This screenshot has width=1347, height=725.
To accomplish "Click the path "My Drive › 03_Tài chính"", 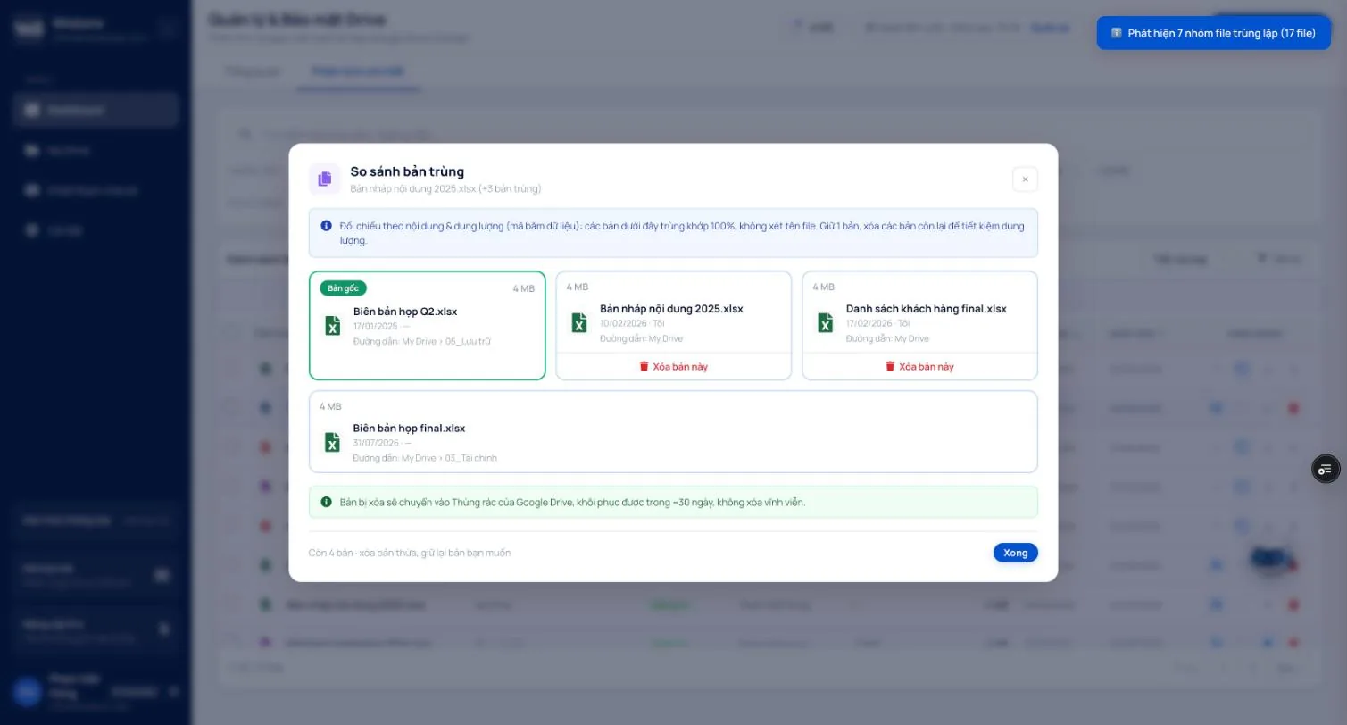I will click(449, 458).
